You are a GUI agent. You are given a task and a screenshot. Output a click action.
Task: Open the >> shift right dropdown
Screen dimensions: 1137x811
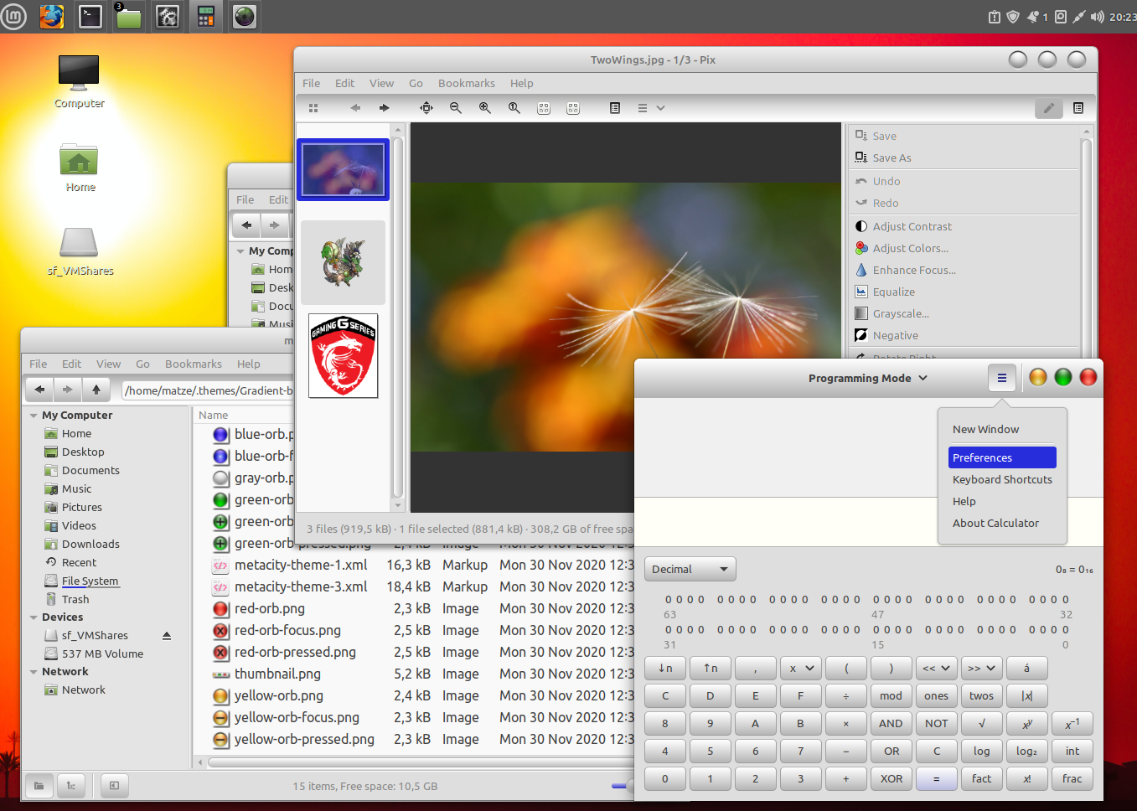coord(981,668)
